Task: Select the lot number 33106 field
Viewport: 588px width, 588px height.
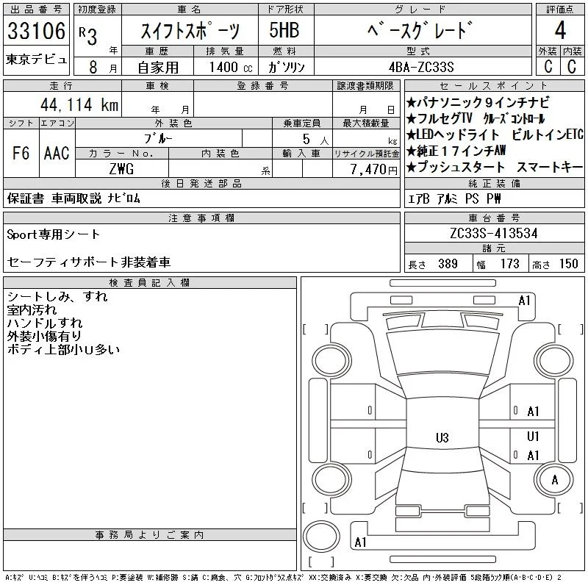Action: [x=36, y=31]
